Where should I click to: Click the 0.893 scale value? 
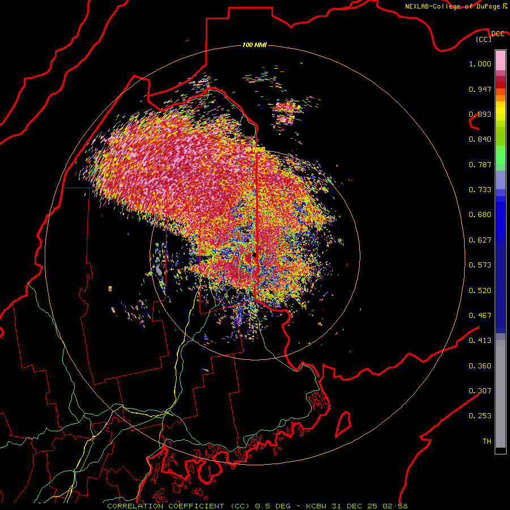(480, 114)
